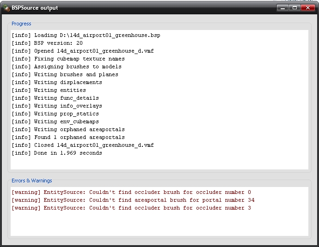Click the Writing displacements log line
The image size is (319, 247).
point(57,82)
